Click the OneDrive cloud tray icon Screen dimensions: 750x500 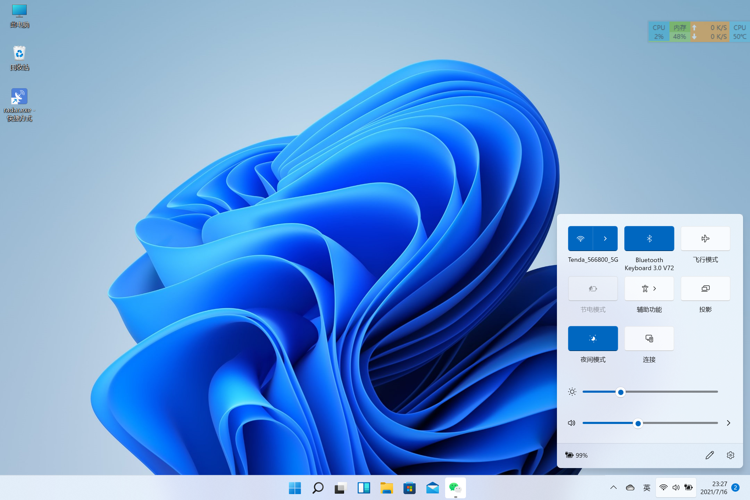[x=630, y=487]
